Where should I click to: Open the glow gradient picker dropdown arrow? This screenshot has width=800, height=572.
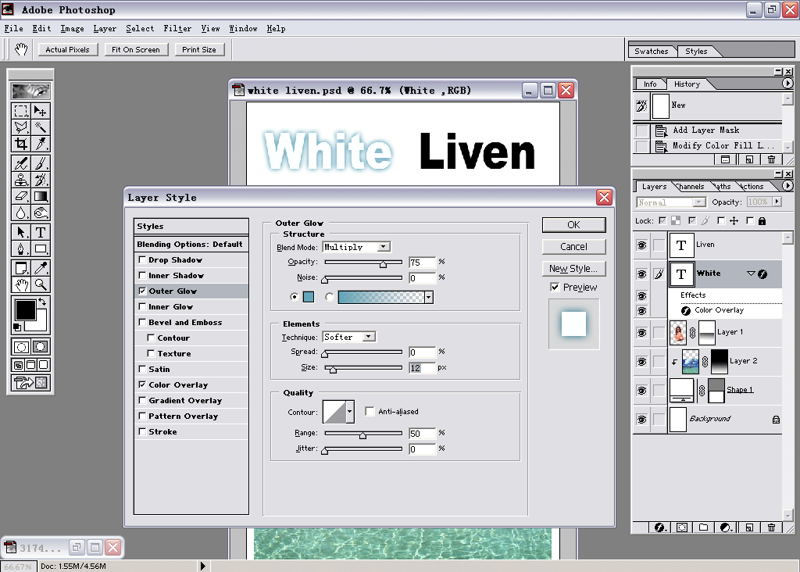point(429,297)
